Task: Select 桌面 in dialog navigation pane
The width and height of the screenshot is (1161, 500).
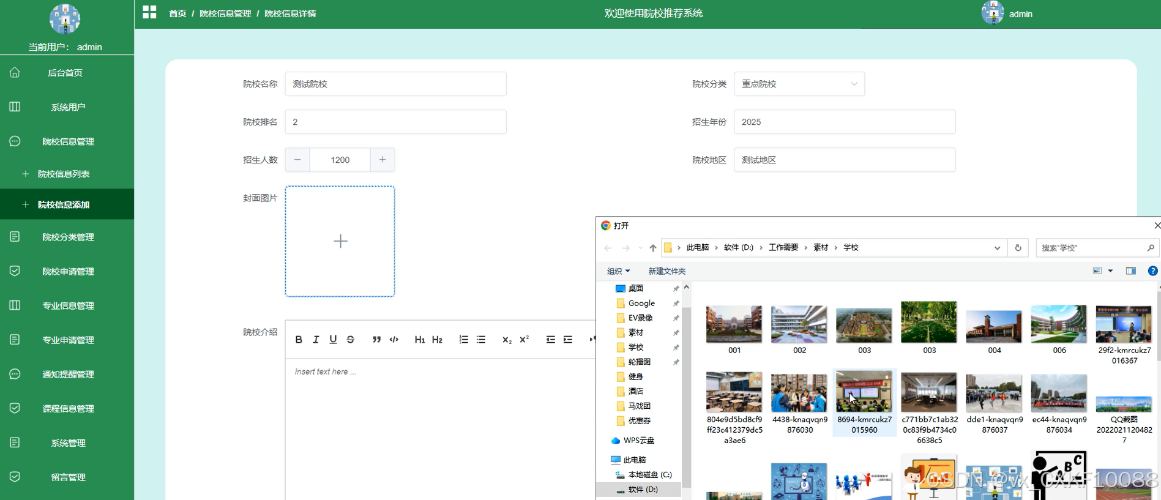Action: click(635, 288)
